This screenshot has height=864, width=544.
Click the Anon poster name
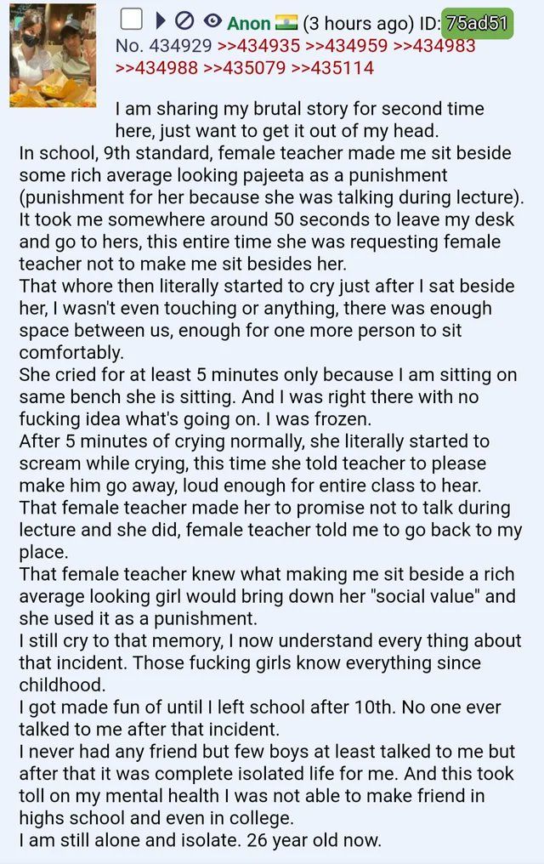[249, 24]
